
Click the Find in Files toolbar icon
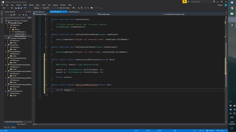73,8
